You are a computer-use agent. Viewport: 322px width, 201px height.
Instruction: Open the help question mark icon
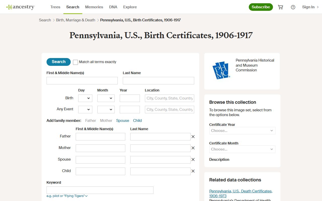coord(293,7)
